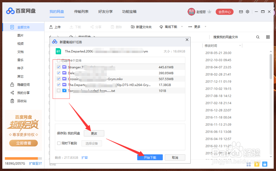Click the 会员中心 button
Viewport: 276px width, 171px height.
point(225,12)
